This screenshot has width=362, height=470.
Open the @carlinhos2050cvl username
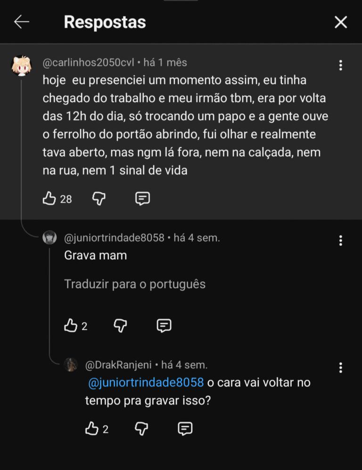coord(88,63)
